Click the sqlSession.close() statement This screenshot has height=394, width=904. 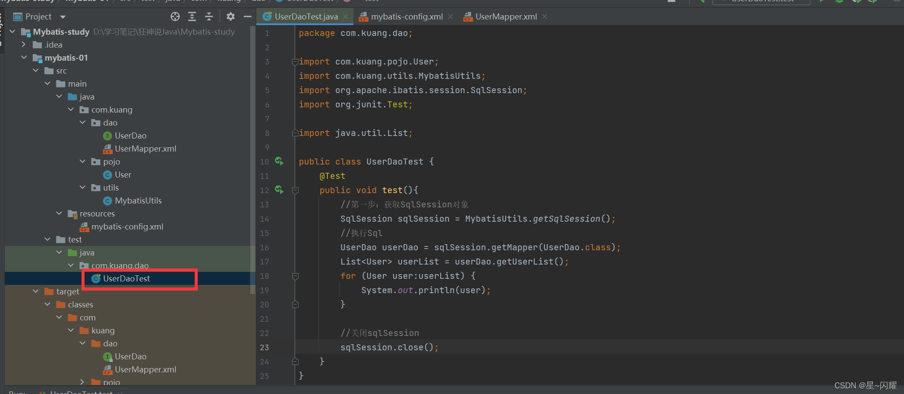coord(389,347)
